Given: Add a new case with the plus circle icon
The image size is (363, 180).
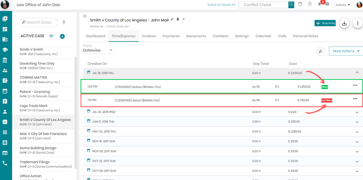Looking at the screenshot, I should [62, 36].
